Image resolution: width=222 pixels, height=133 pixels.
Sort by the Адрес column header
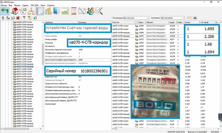(173, 22)
